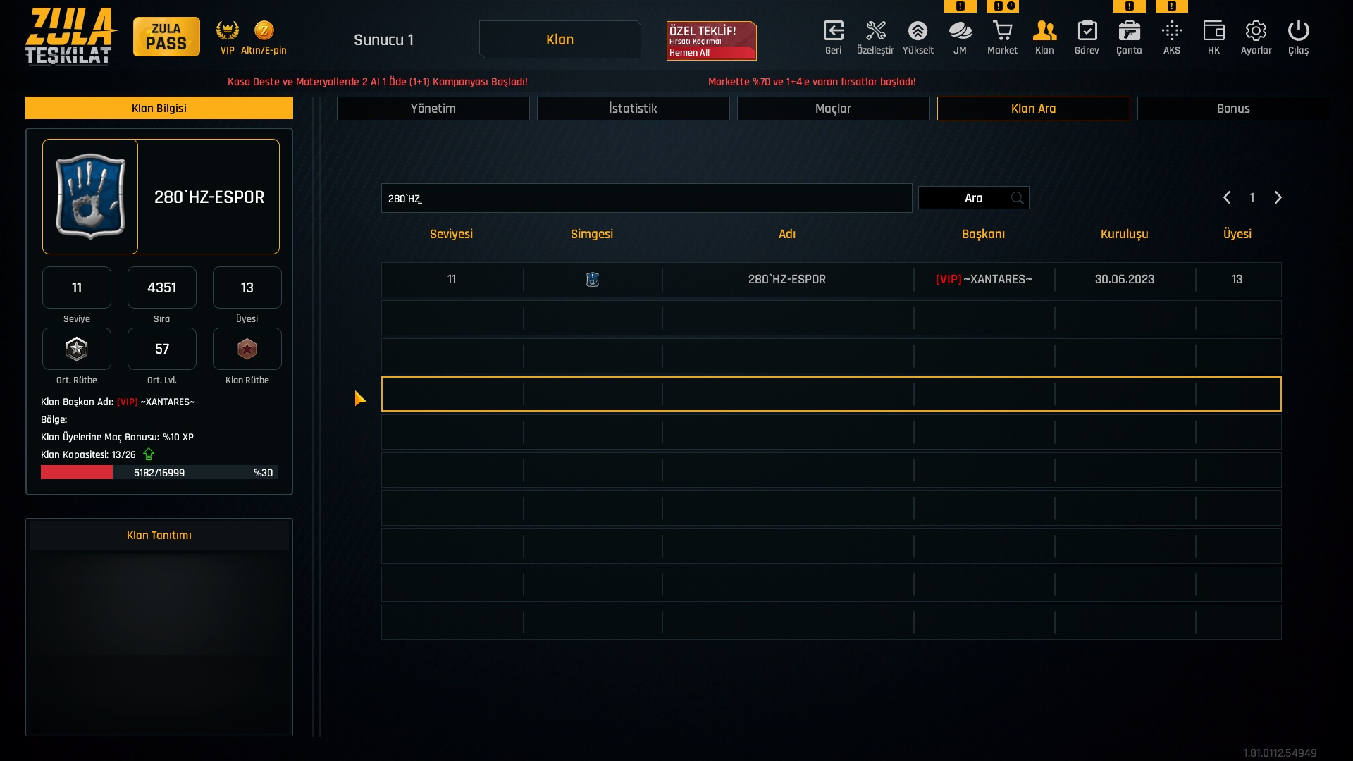Click the Klan Üyelerine Maç Bonusu line
This screenshot has height=761, width=1353.
117,437
